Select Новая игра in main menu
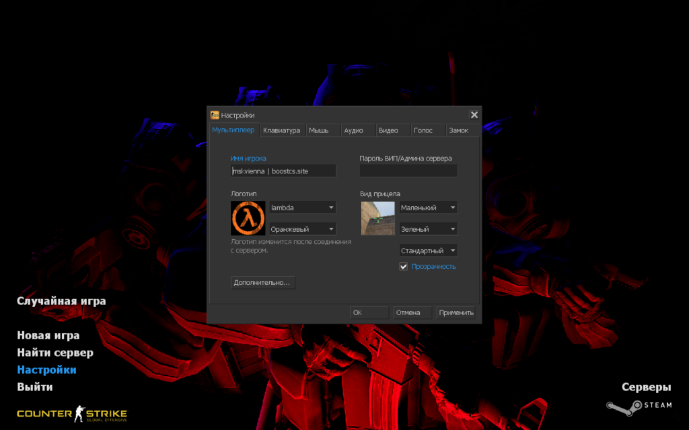The width and height of the screenshot is (689, 430). click(x=48, y=335)
